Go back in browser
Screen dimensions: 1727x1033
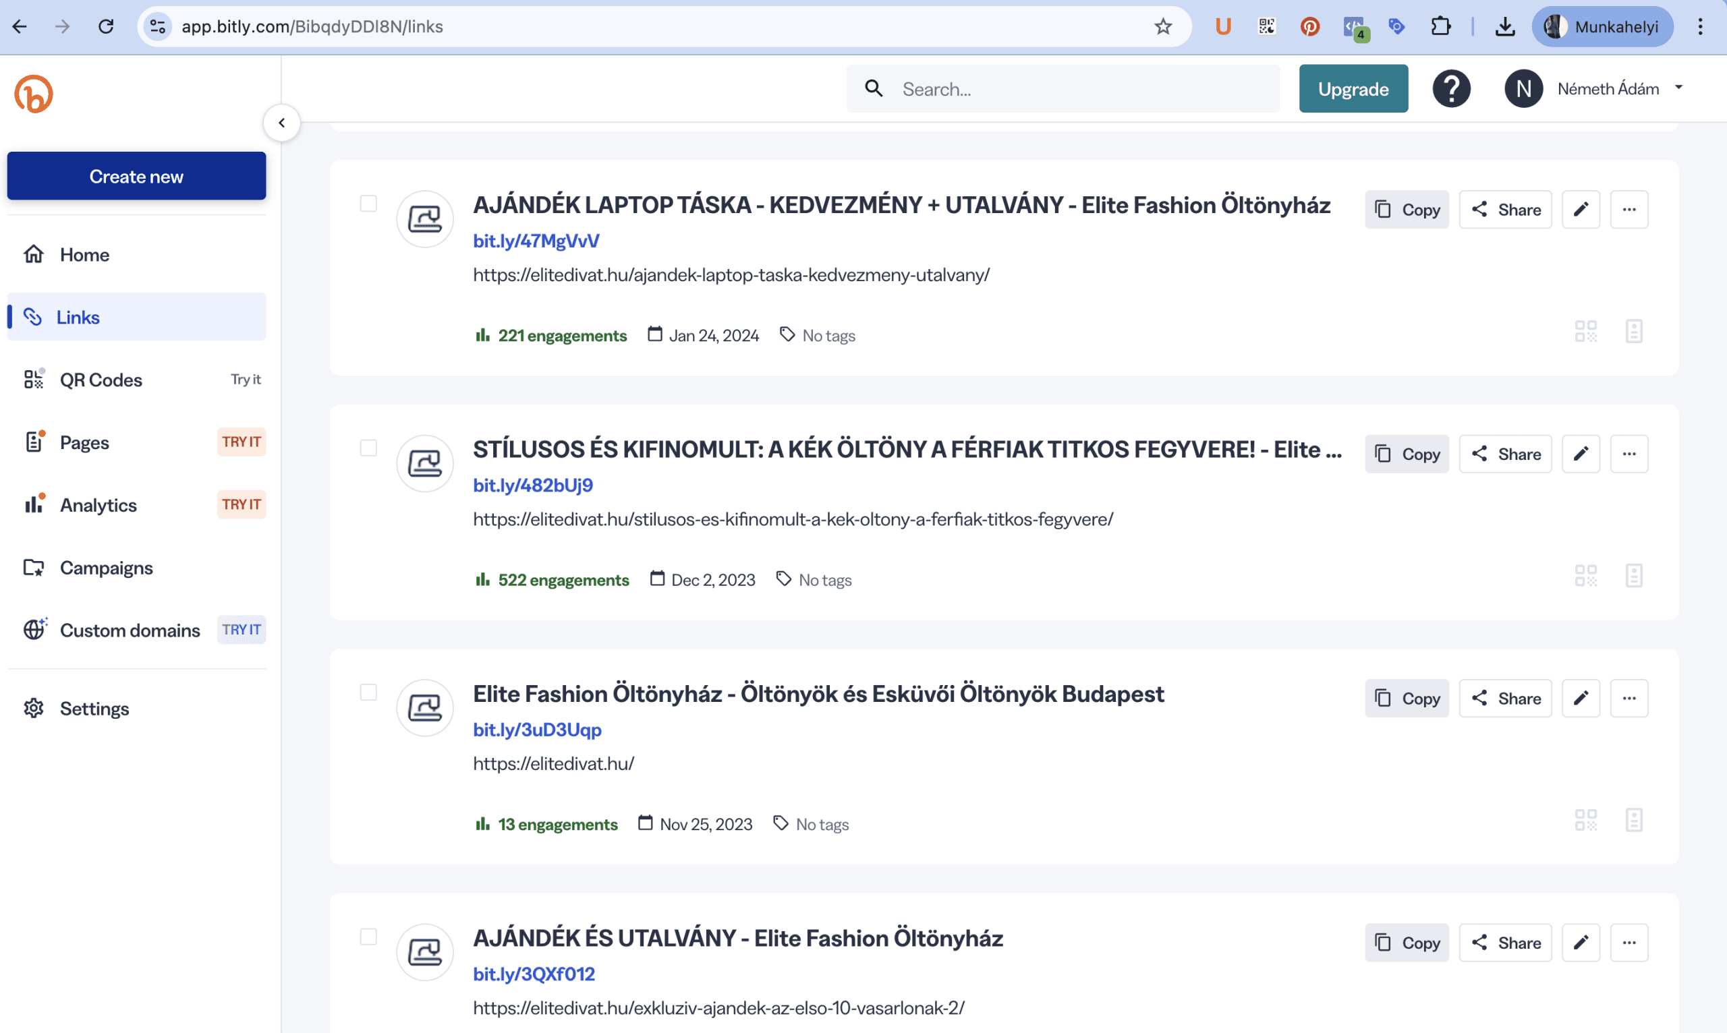coord(20,26)
